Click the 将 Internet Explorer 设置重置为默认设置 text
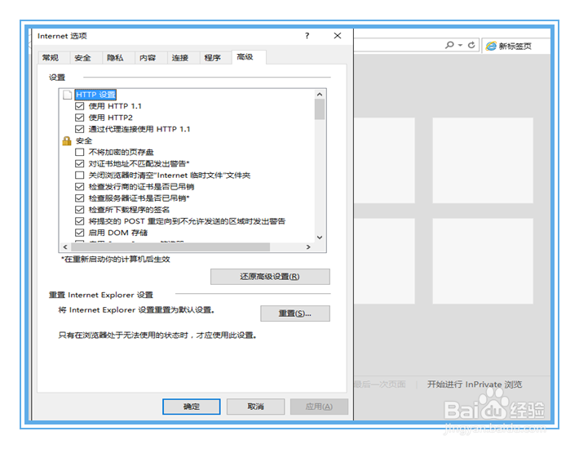 tap(136, 310)
